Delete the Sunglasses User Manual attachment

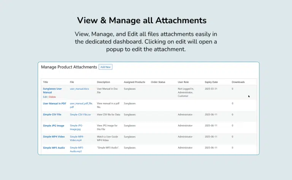click(x=52, y=97)
